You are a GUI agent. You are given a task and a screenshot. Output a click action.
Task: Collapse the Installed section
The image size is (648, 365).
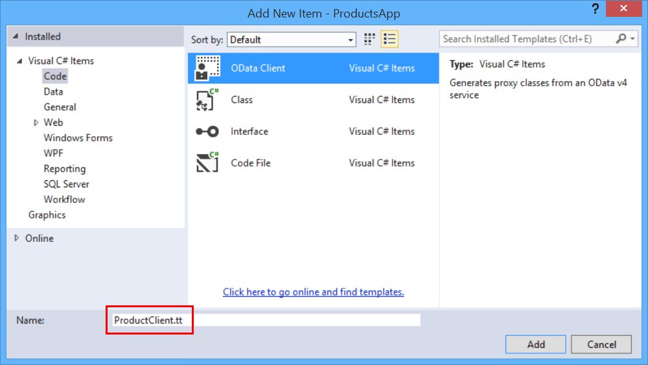16,36
